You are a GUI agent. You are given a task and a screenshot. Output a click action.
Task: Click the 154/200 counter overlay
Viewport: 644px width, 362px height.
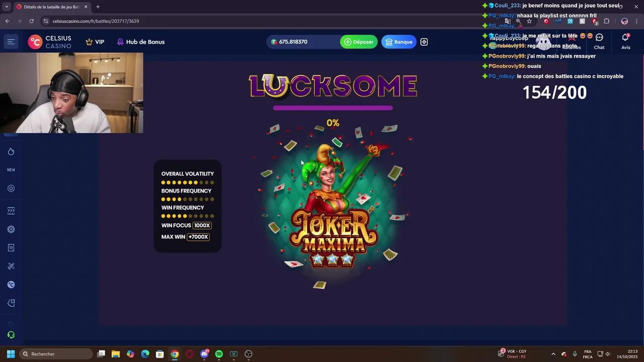tap(554, 93)
